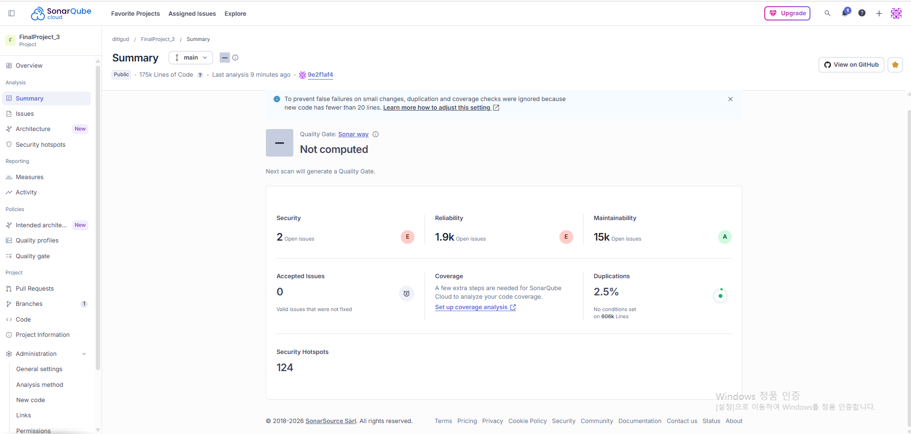Click the Lines of Code help icon
Image resolution: width=911 pixels, height=434 pixels.
[x=200, y=75]
